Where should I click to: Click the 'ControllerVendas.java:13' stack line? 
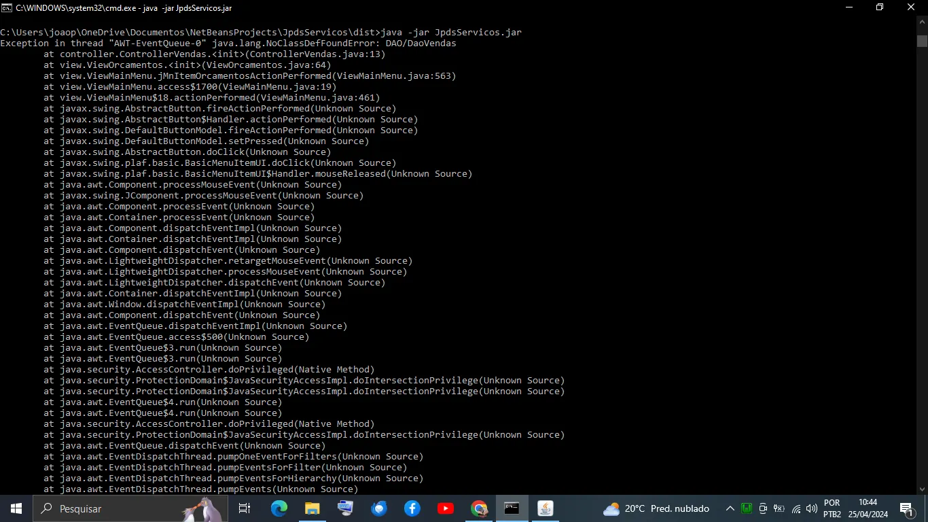215,54
